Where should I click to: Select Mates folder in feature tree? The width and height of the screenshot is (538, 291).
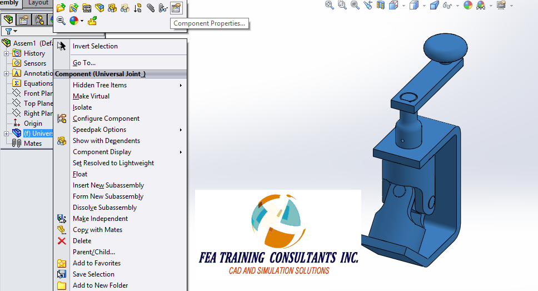tap(27, 143)
